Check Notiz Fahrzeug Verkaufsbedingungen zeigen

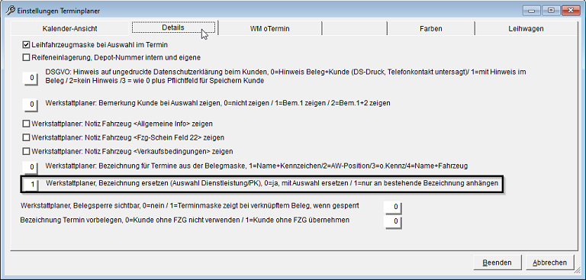tap(26, 151)
